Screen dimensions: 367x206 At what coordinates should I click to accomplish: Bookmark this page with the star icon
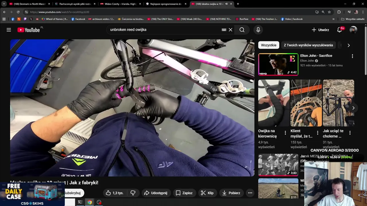tap(329, 12)
